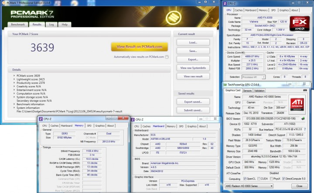Click the Close button in GPU-Z
This screenshot has height=193, width=314.
click(x=299, y=186)
